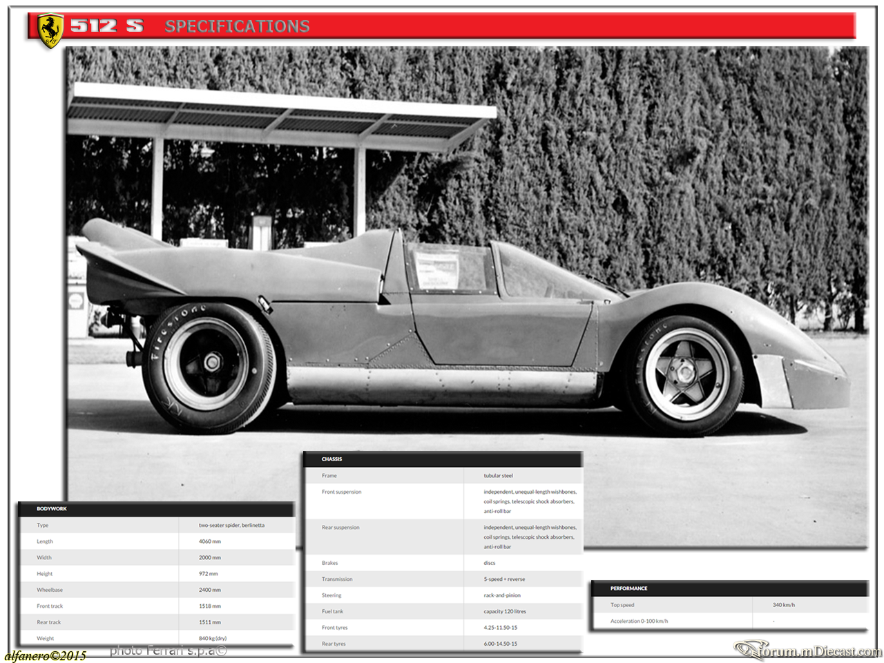Click the "1518 mm" front track value
The height and width of the screenshot is (663, 884).
(x=210, y=606)
